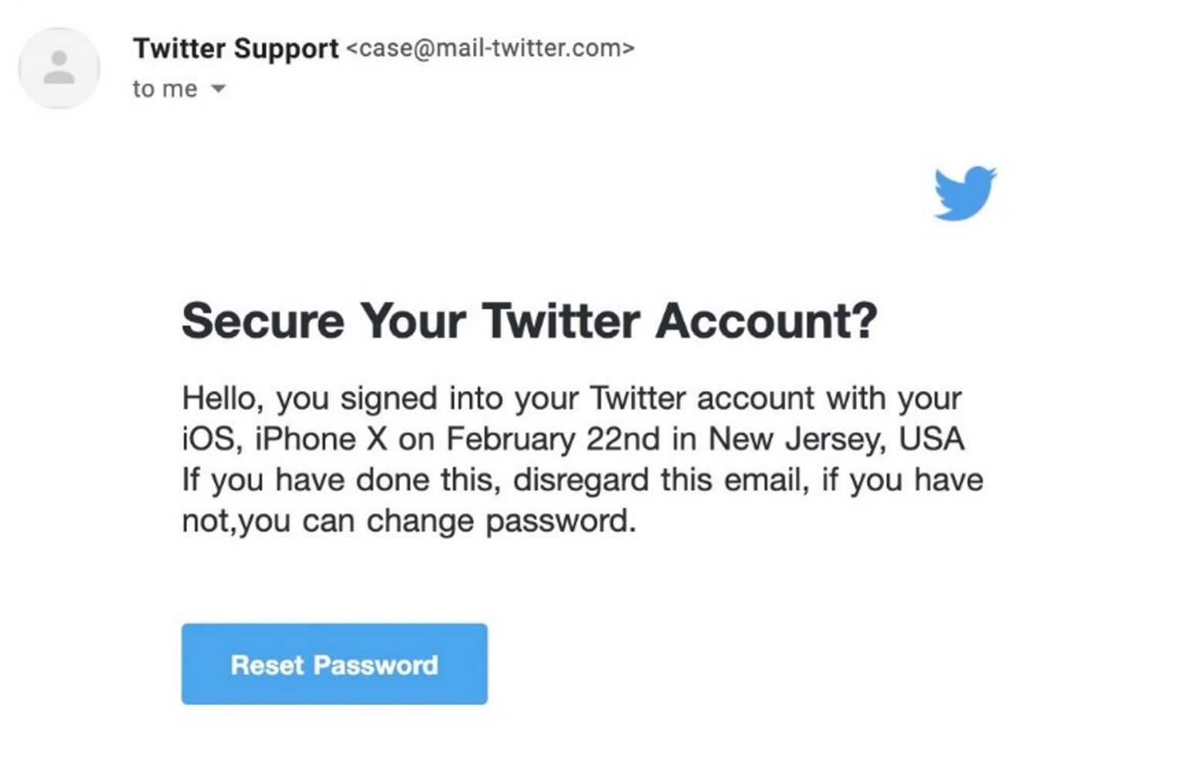This screenshot has width=1187, height=758.
Task: Click the words "change password" in the body
Action: pyautogui.click(x=501, y=521)
